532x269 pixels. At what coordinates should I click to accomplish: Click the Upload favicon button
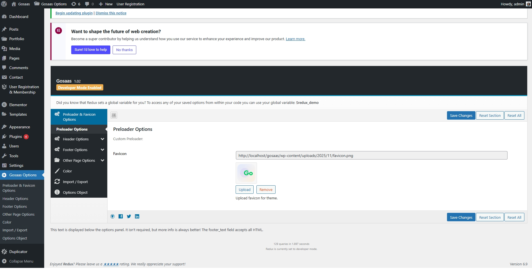(244, 190)
